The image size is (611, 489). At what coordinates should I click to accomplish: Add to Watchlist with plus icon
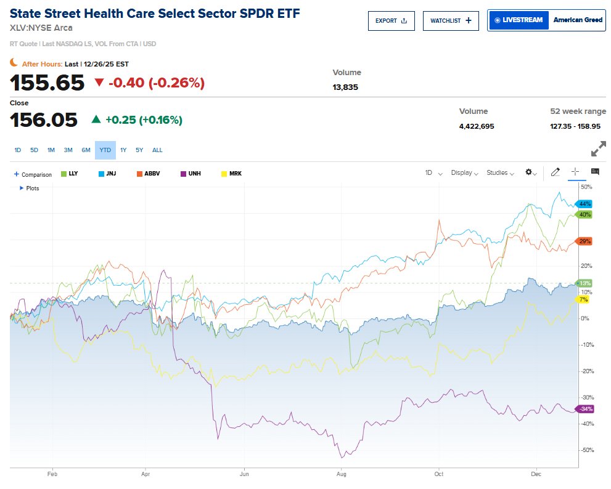pos(451,20)
